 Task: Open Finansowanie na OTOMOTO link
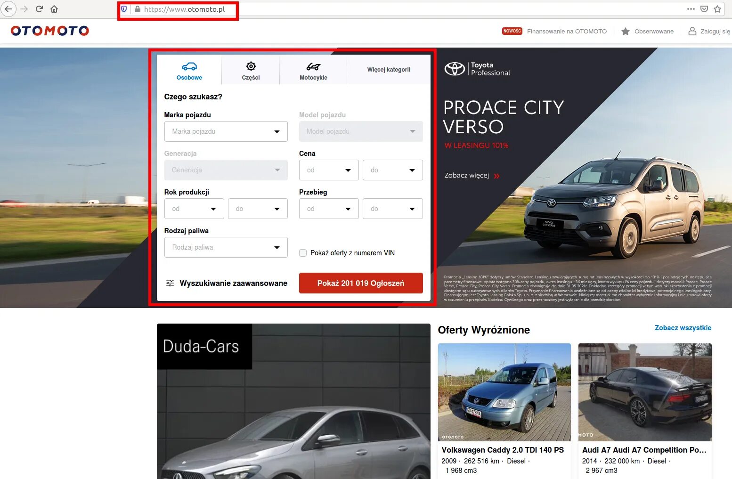(567, 31)
